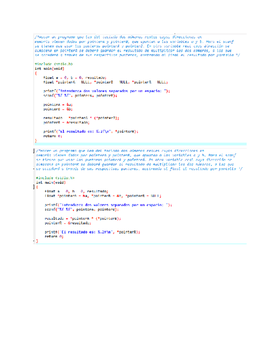This screenshot has width=279, height=361.
Task: Click the first block's resultado multiplication line
Action: [81, 118]
